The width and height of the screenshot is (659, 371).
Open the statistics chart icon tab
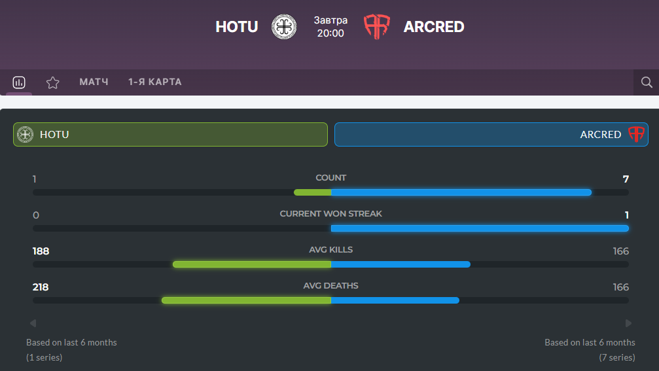(x=19, y=82)
